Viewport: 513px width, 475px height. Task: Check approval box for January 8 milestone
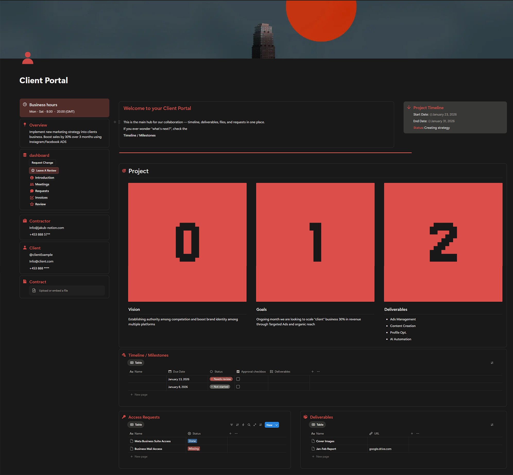pyautogui.click(x=238, y=387)
